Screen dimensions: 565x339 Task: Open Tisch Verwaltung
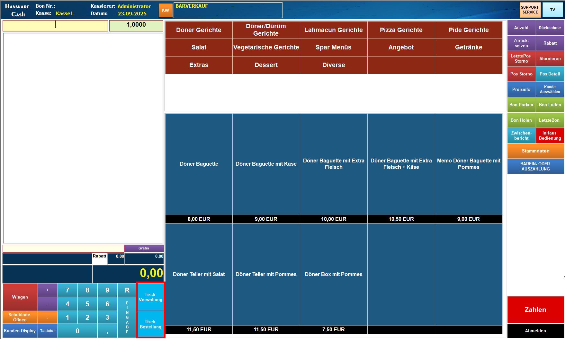coord(150,297)
